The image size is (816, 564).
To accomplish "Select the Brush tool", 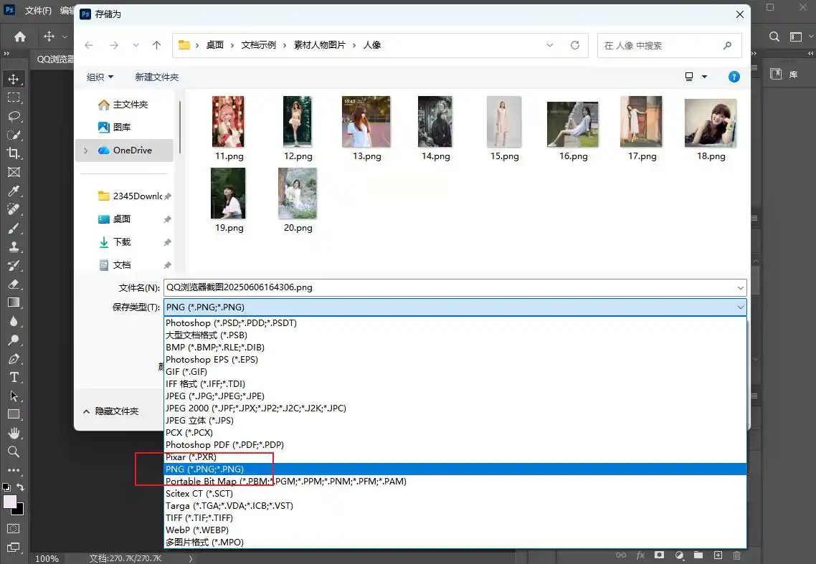I will click(14, 228).
